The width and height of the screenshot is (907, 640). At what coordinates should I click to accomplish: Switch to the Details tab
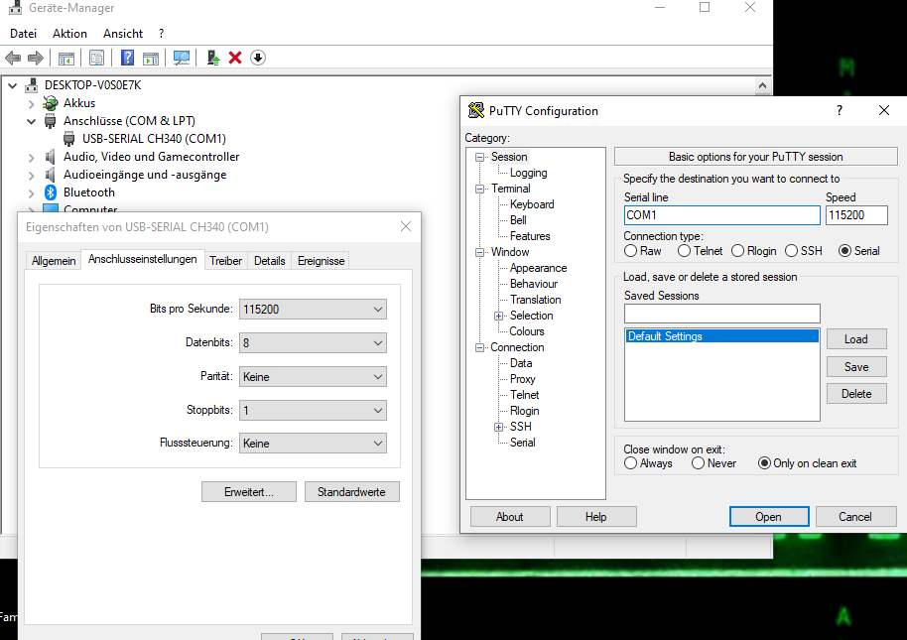tap(270, 261)
